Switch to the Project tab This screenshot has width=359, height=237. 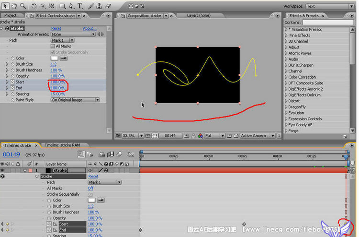[11, 15]
